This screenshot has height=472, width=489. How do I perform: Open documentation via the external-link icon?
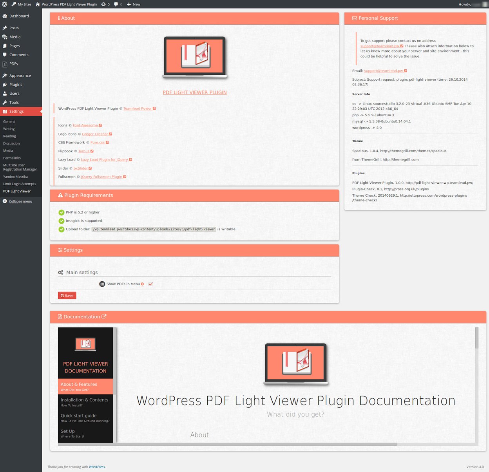coord(103,316)
